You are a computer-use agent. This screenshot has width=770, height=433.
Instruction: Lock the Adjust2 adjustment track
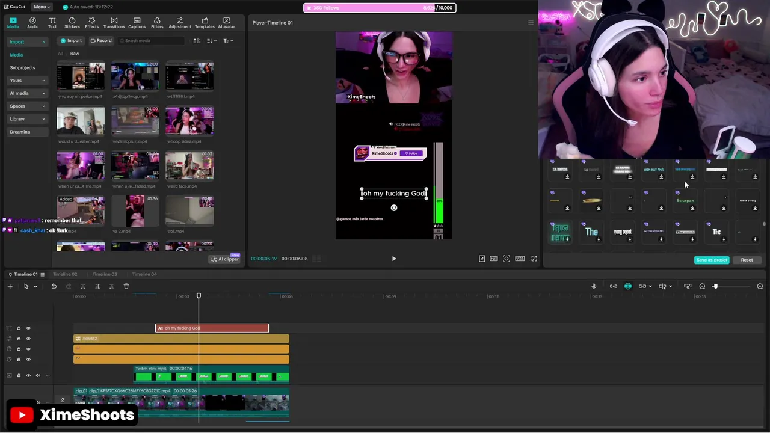coord(19,339)
